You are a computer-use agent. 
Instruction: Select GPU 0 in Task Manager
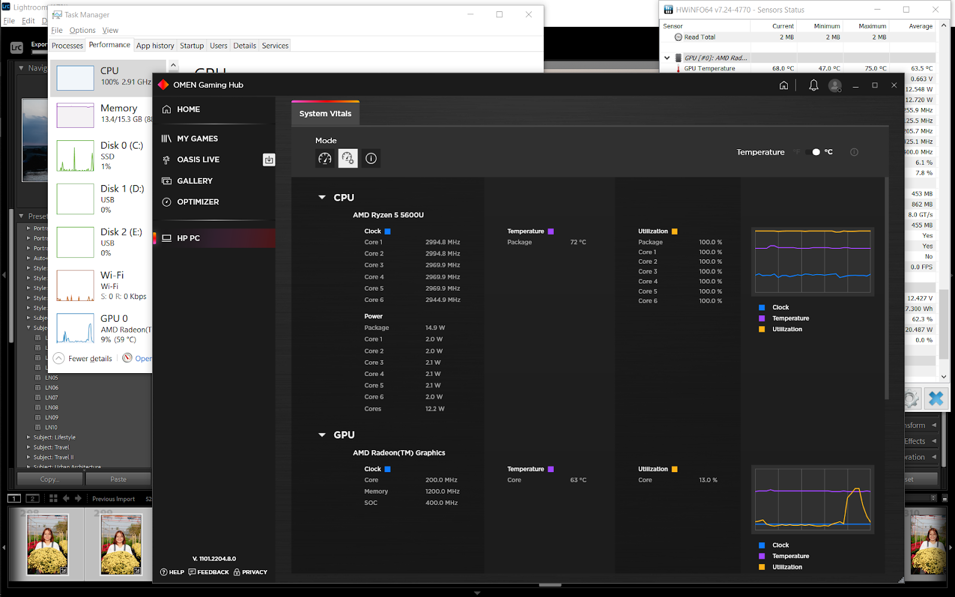pyautogui.click(x=101, y=328)
